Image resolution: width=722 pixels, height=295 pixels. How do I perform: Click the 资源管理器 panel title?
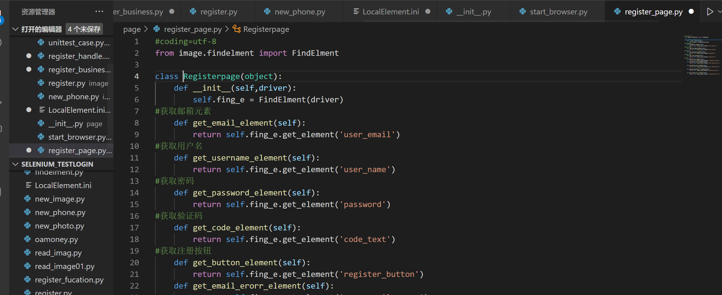tap(38, 12)
